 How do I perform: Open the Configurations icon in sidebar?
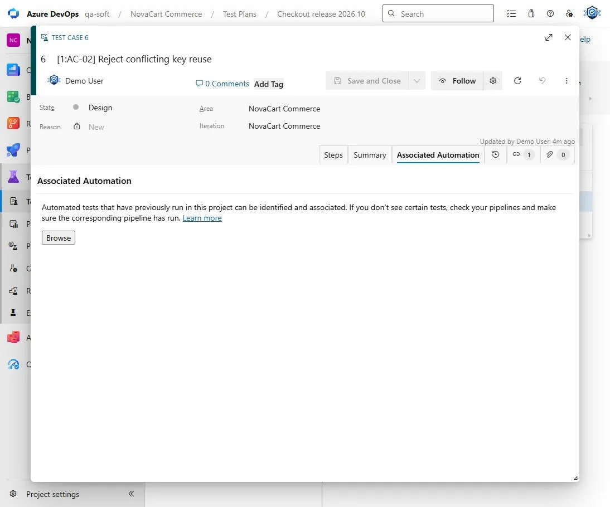(13, 269)
